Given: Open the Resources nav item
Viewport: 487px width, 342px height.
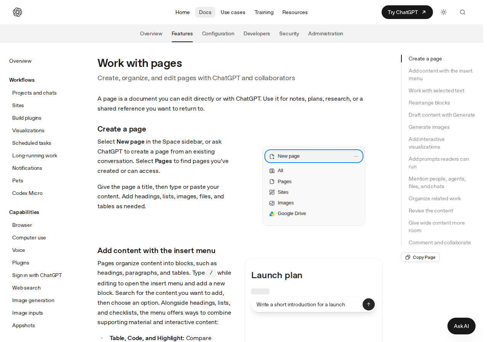Looking at the screenshot, I should click(x=295, y=12).
